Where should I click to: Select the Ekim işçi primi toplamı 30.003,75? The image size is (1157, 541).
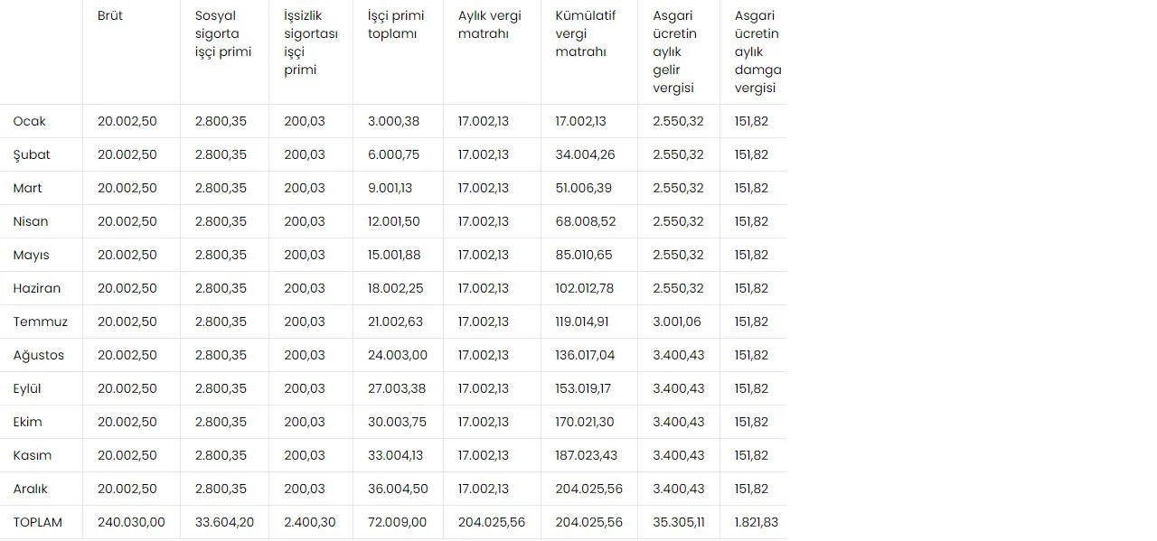click(x=397, y=422)
